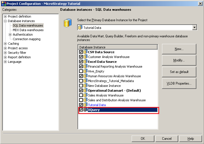Expand the Security filter category
Screen dimensions: 204x144
(x=5, y=53)
